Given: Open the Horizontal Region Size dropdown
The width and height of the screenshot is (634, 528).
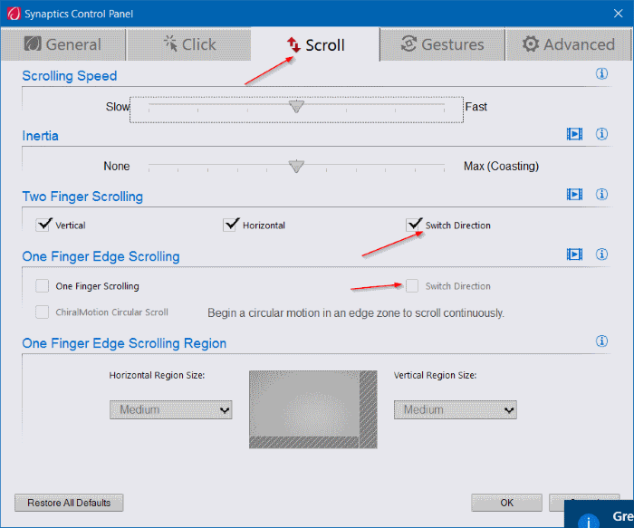Looking at the screenshot, I should coord(170,409).
